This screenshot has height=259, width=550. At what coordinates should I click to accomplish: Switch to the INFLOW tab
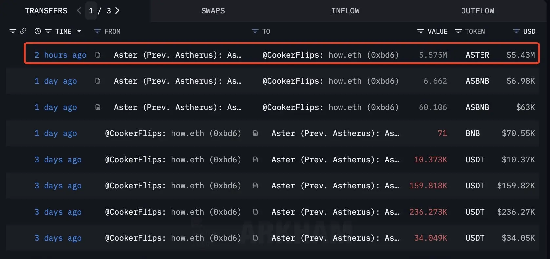pos(345,11)
